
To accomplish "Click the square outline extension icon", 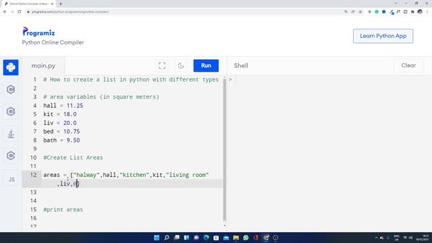I will coord(405,12).
